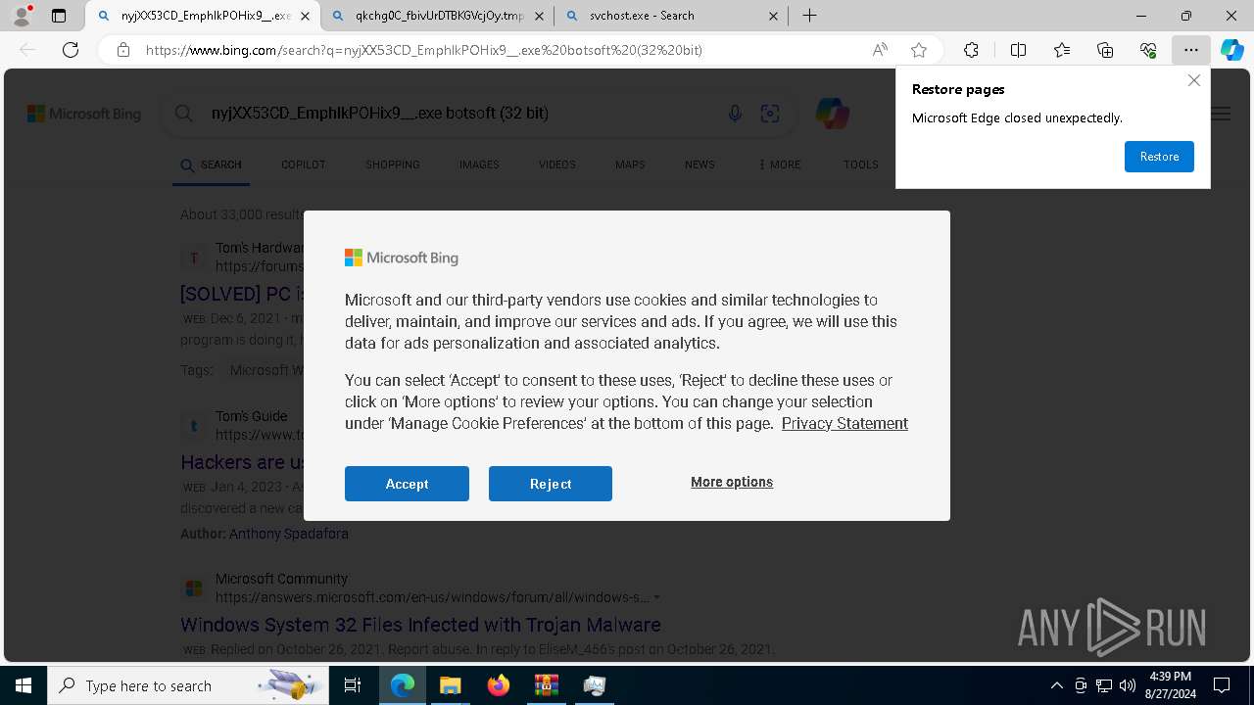Open the Favorites list icon
Image resolution: width=1254 pixels, height=705 pixels.
pos(1062,50)
